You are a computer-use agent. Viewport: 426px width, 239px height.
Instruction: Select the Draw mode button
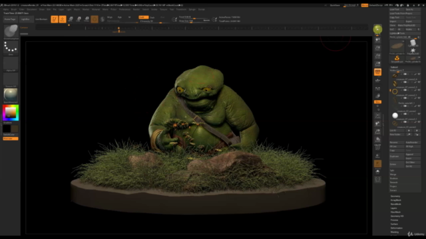coord(63,19)
